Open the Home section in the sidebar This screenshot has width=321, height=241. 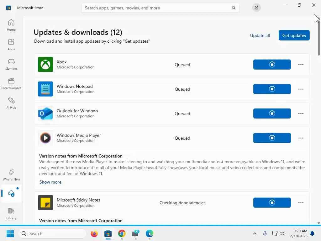point(11,25)
